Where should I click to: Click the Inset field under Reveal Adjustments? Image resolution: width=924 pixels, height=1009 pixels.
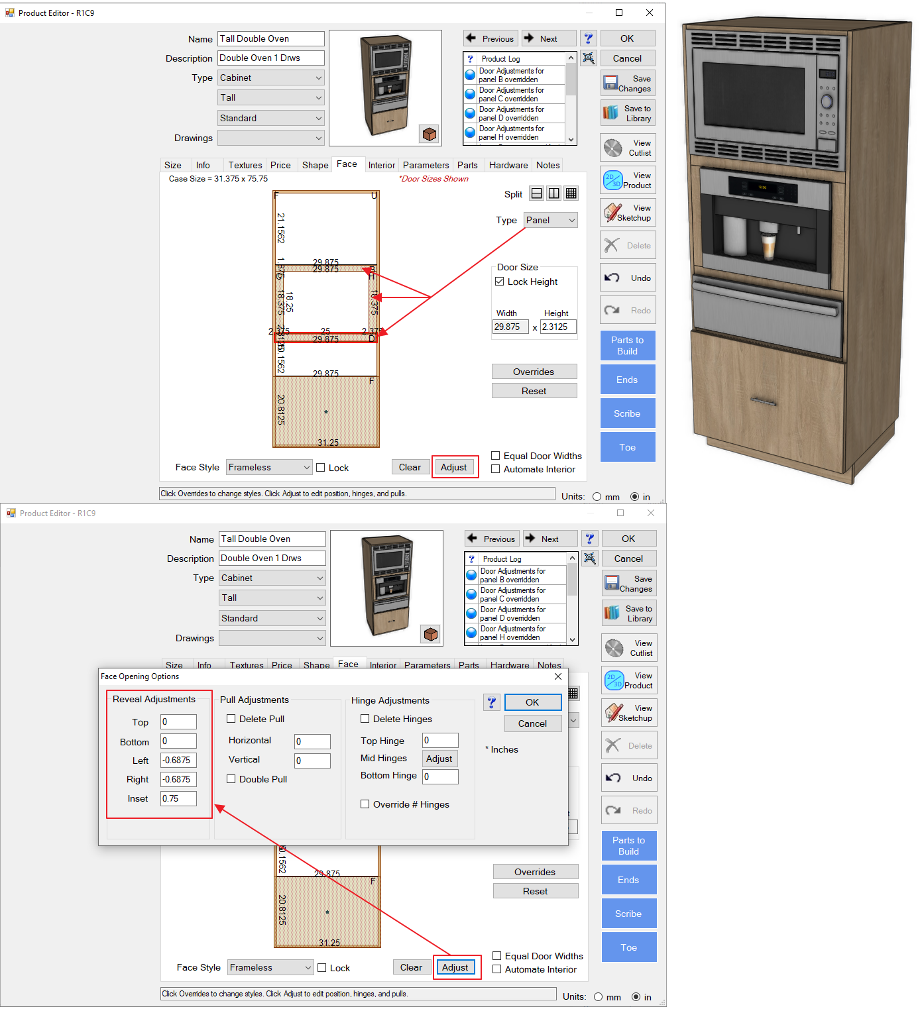pyautogui.click(x=178, y=798)
